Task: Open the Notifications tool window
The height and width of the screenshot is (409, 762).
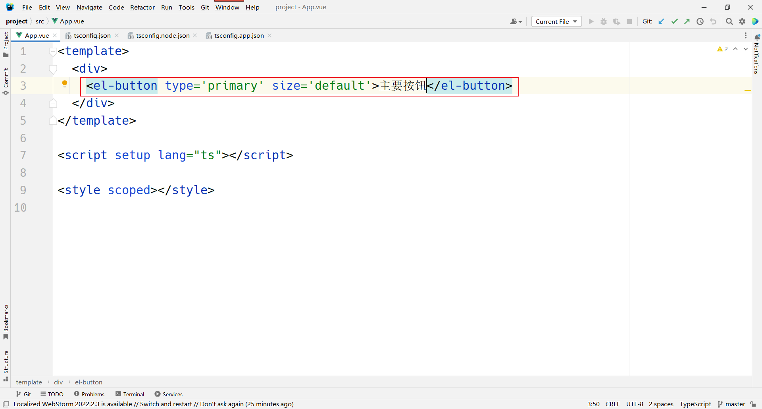Action: pyautogui.click(x=756, y=54)
